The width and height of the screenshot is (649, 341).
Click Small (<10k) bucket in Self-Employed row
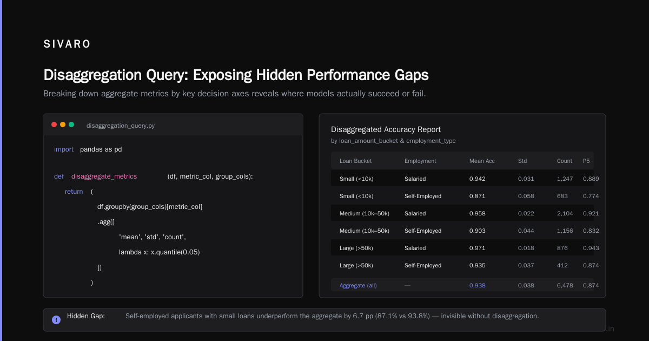click(356, 196)
